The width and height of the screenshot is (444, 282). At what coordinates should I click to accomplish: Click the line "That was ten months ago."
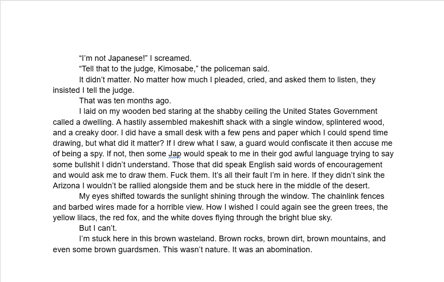(x=125, y=101)
